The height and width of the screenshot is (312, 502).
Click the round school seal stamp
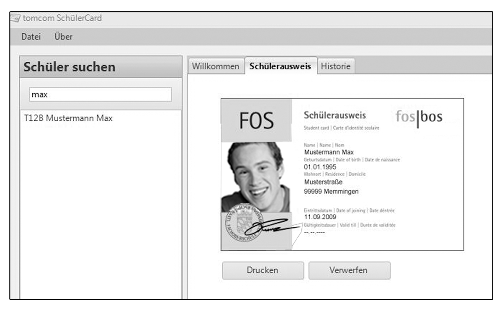click(243, 223)
